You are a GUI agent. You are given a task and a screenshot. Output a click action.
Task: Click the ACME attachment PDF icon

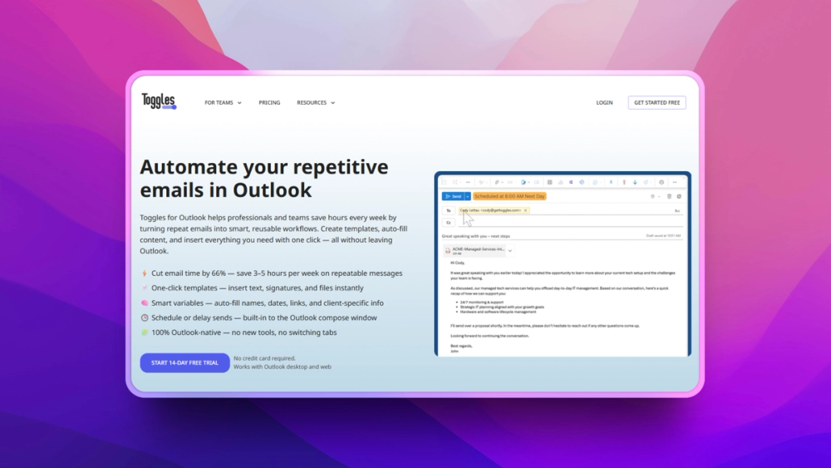tap(447, 251)
